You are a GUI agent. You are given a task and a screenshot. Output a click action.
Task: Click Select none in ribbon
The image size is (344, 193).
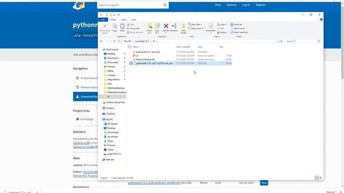click(x=238, y=28)
